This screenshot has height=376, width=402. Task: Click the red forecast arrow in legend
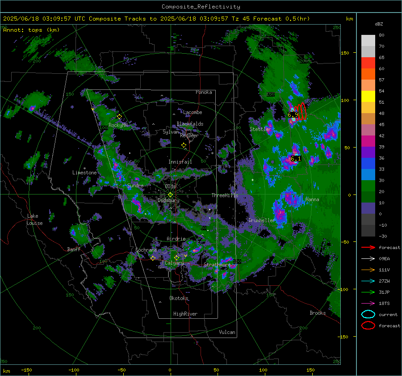click(x=368, y=247)
